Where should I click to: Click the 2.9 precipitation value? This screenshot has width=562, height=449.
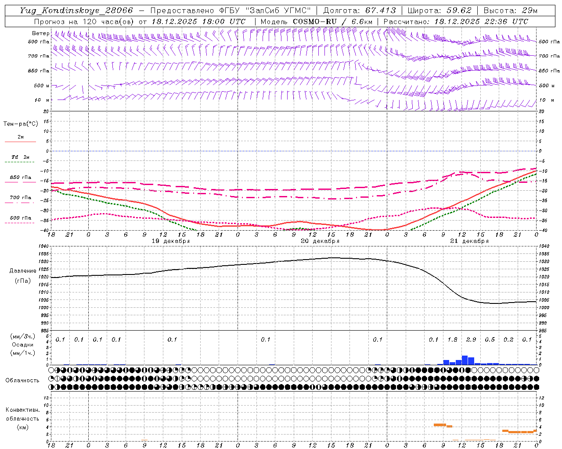(471, 340)
